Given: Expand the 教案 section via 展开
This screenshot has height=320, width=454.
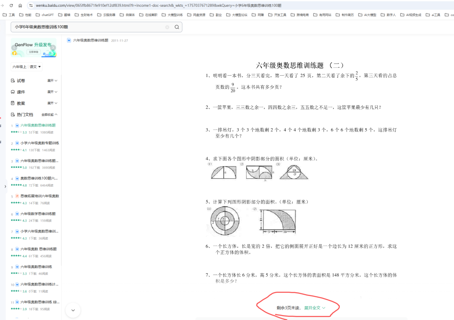Looking at the screenshot, I should click(x=50, y=103).
